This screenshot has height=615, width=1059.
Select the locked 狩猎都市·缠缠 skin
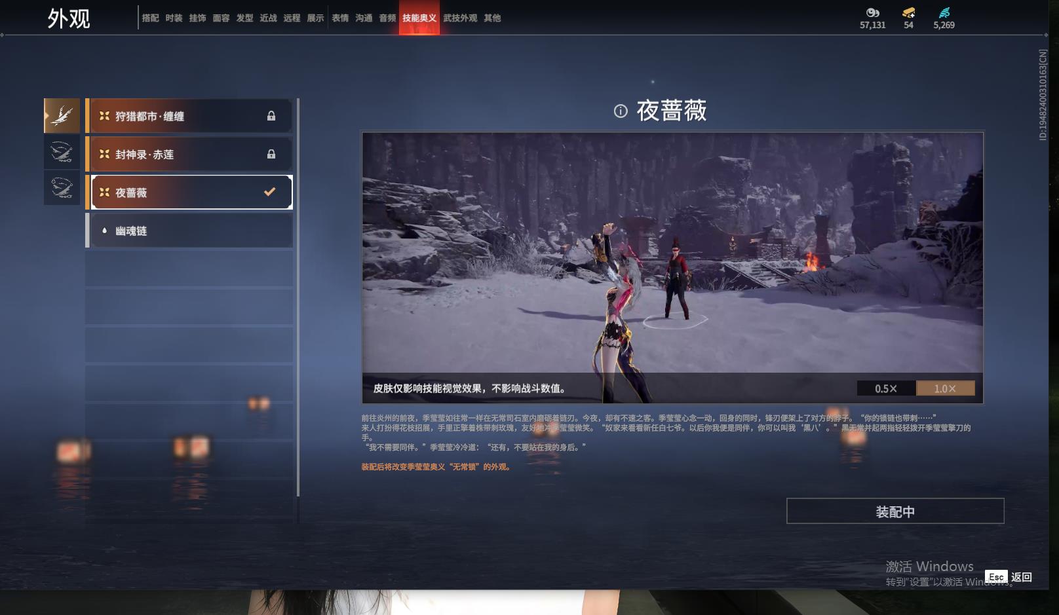pos(189,116)
